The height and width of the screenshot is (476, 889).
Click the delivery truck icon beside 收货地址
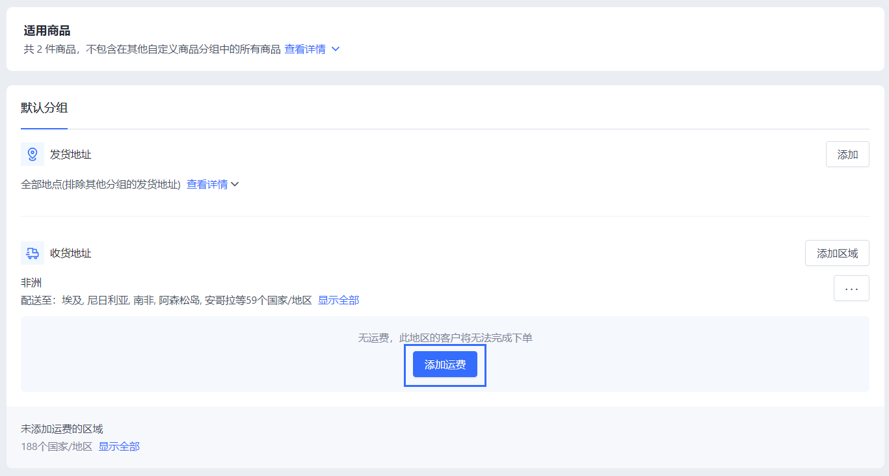click(32, 253)
